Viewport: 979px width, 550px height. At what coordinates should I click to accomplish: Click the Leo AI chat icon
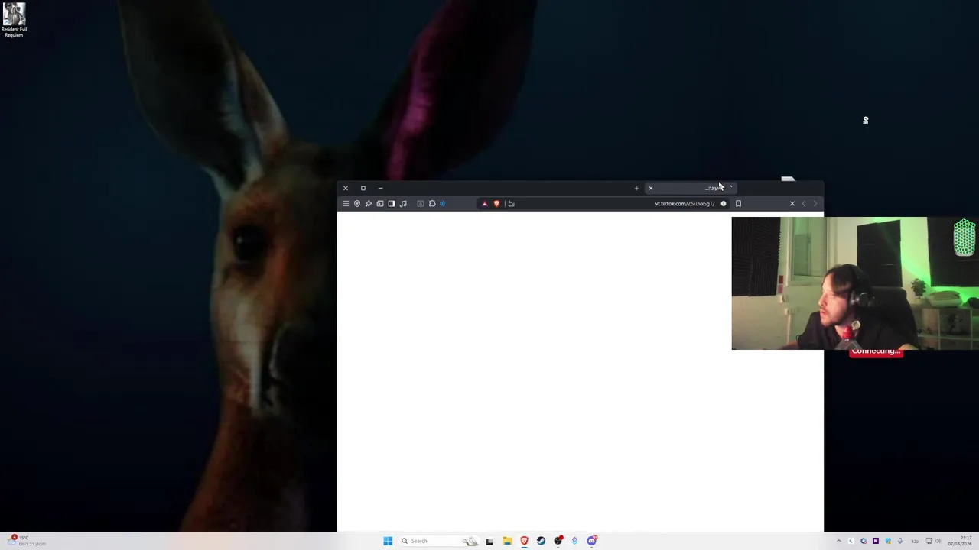(x=369, y=204)
